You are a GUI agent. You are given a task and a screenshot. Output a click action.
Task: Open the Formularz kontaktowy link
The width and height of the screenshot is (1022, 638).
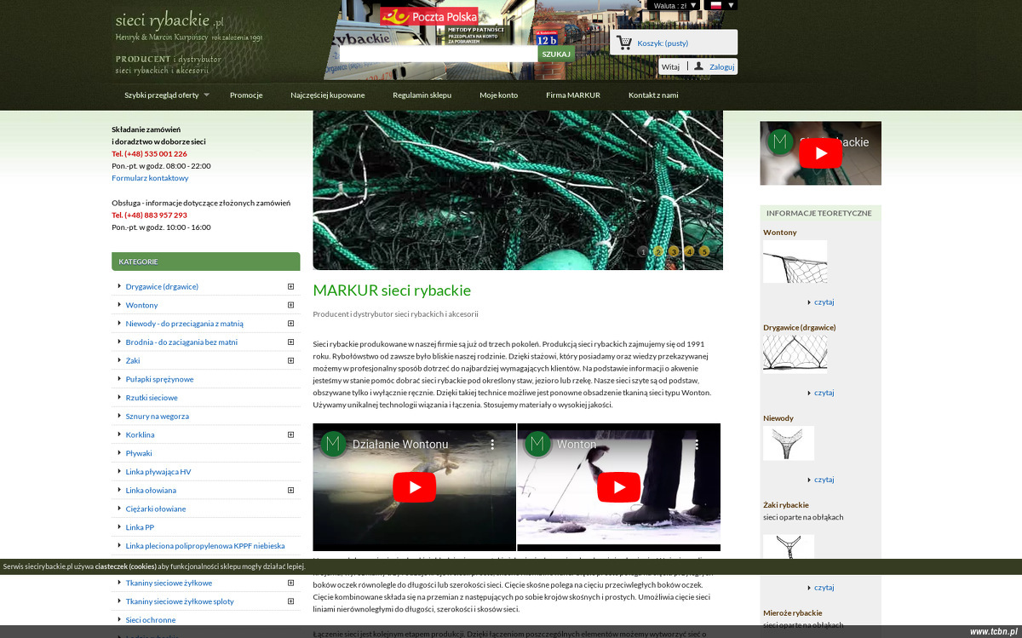[x=150, y=178]
